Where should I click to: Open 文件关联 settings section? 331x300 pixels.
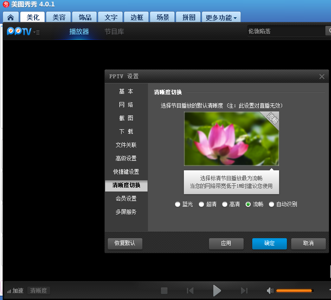(x=126, y=145)
